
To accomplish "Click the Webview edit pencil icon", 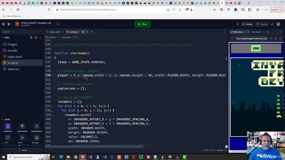I will (x=271, y=39).
